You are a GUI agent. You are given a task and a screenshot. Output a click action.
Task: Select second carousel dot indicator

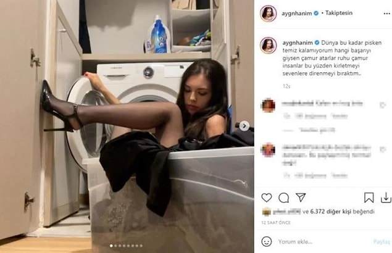click(x=115, y=246)
